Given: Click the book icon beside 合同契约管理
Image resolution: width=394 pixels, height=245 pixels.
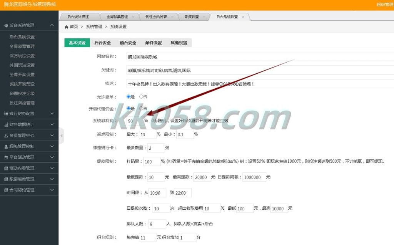Looking at the screenshot, I should pyautogui.click(x=6, y=190).
